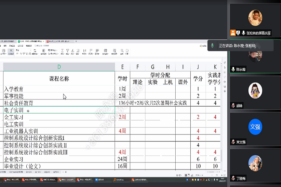The height and width of the screenshot is (187, 281).
Task: Click the AutoSum sigma icon in toolbar
Action: coord(62,51)
